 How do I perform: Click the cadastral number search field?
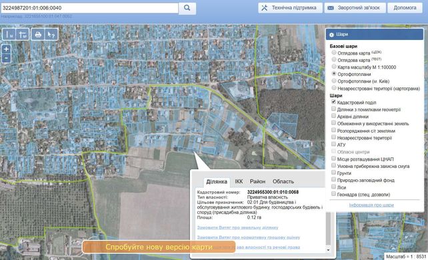89,8
